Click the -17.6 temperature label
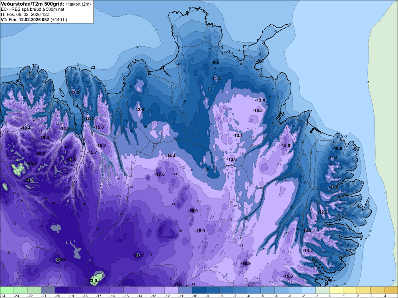 point(160,174)
